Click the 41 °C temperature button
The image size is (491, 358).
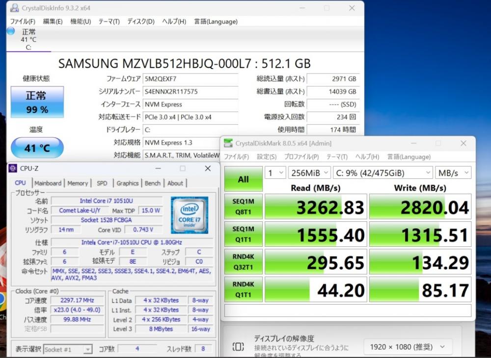37,147
